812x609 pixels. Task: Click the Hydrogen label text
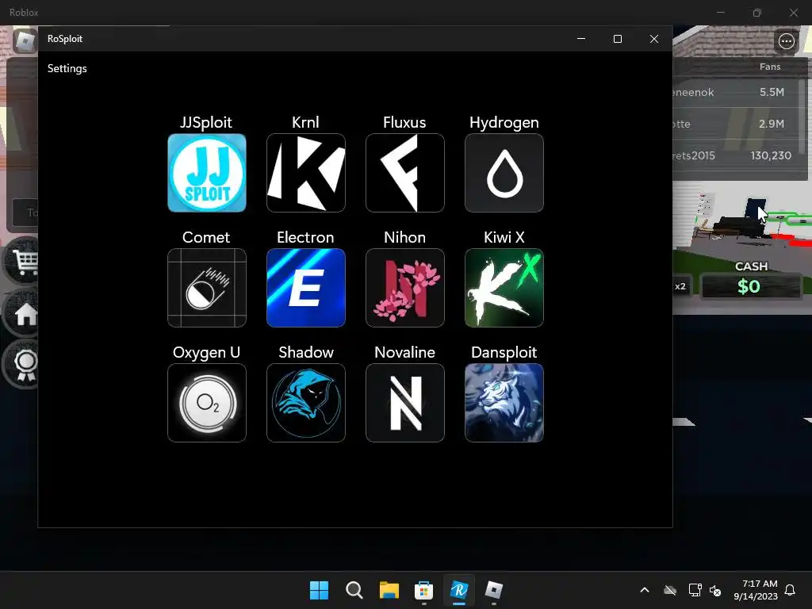pyautogui.click(x=504, y=122)
